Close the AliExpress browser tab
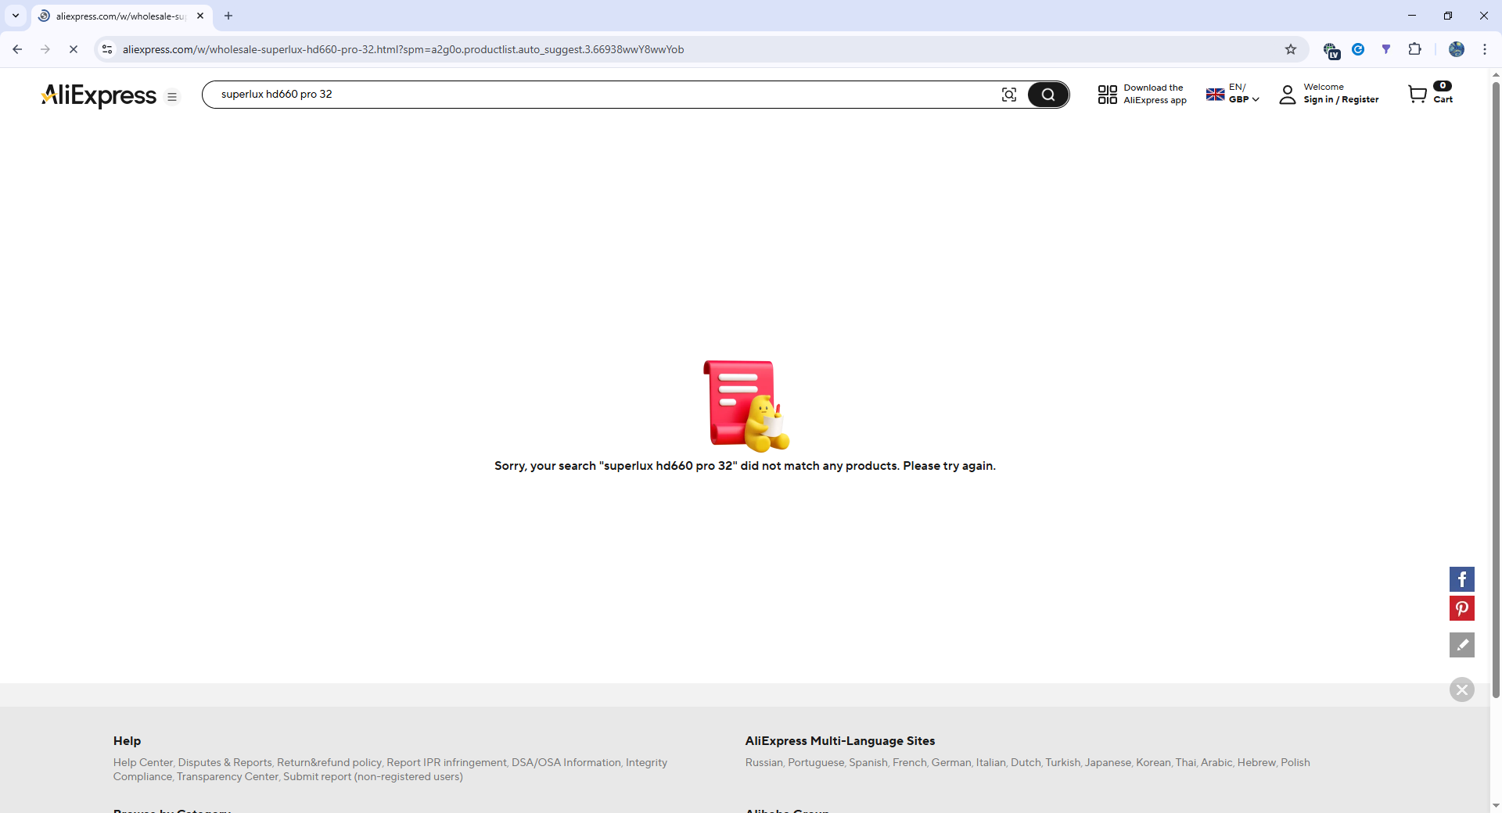This screenshot has height=813, width=1502. pos(200,16)
